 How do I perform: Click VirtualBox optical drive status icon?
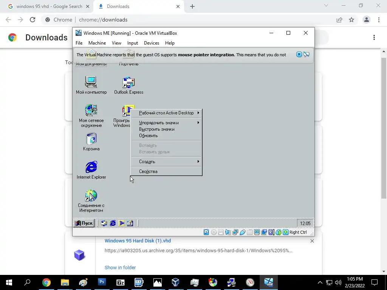pos(214,232)
